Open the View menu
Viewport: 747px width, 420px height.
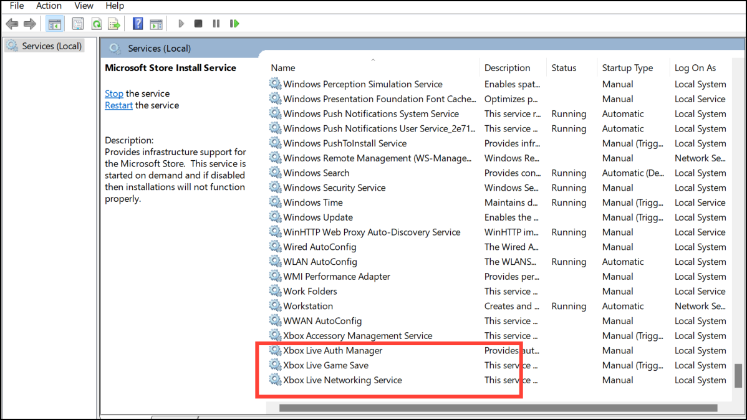click(84, 6)
